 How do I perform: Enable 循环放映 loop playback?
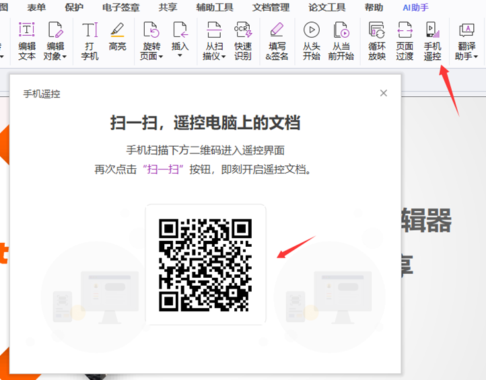(376, 40)
